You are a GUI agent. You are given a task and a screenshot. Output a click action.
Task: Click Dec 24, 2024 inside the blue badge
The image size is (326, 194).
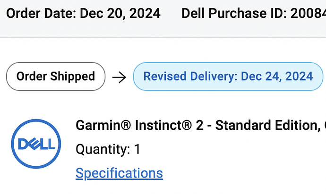(x=277, y=76)
